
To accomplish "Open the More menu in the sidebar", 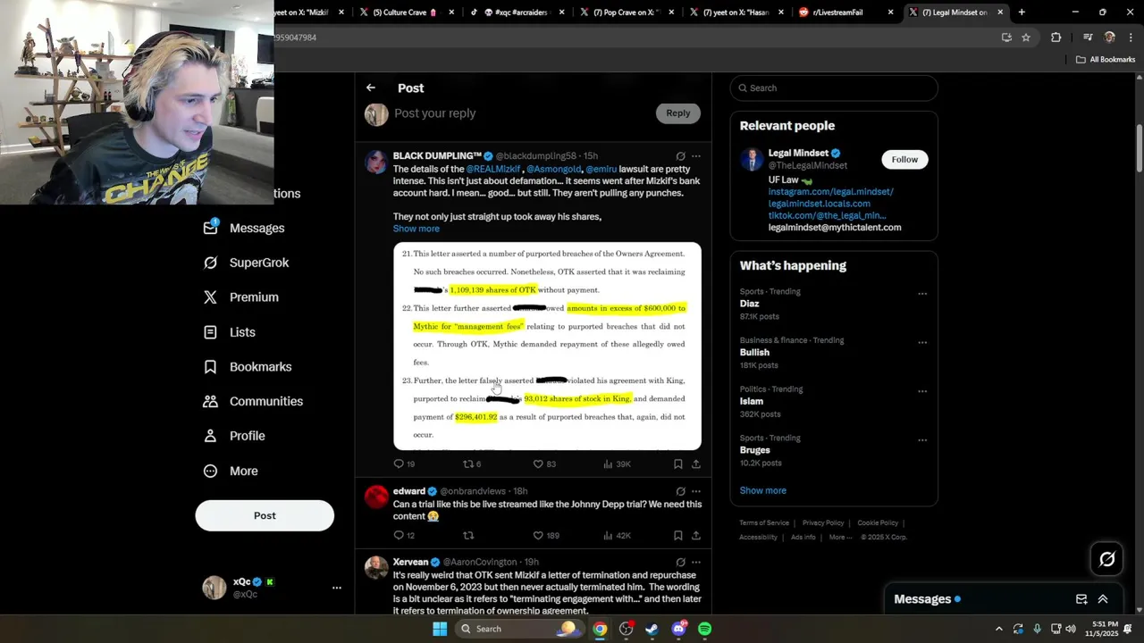I will point(231,471).
